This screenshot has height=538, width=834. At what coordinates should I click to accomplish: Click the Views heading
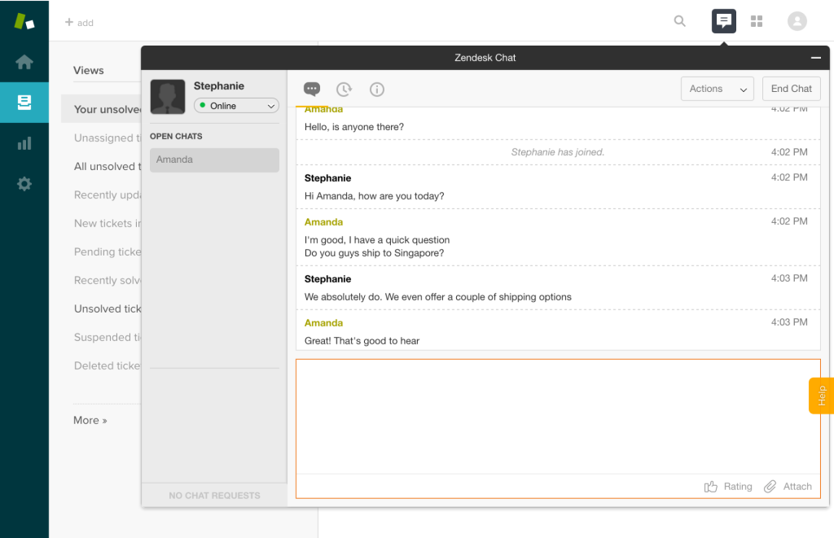point(88,70)
